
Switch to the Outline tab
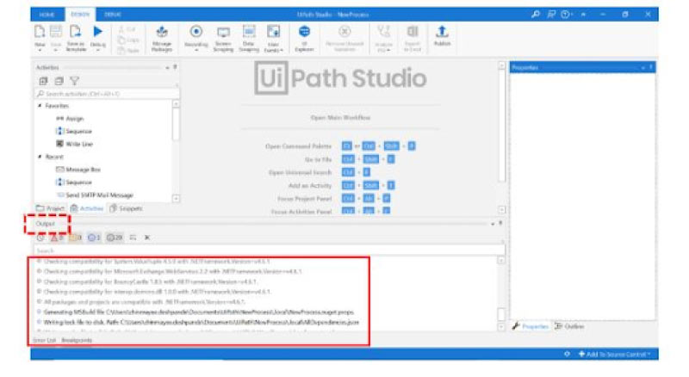click(569, 326)
